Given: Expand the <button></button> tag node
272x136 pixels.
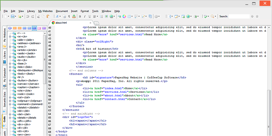Looking at the screenshot, I should pyautogui.click(x=10, y=81).
